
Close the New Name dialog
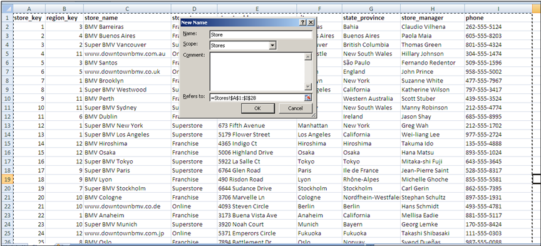point(311,23)
